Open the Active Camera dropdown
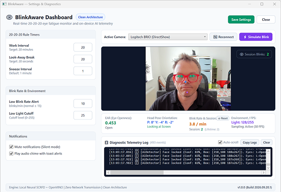Screen dimensions: 281x192 tap(168, 37)
